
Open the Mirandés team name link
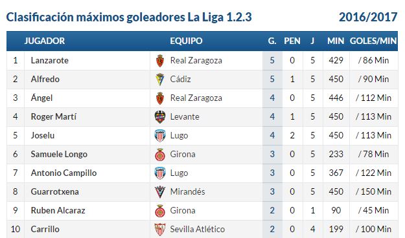point(187,191)
